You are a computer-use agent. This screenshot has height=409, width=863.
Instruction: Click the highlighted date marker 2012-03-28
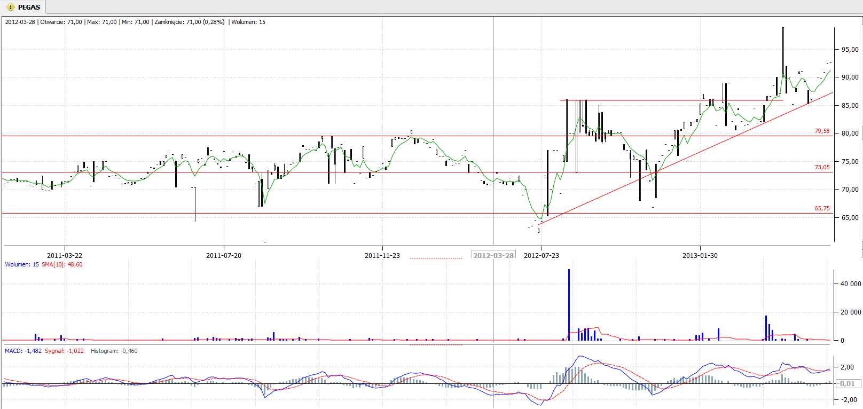coord(493,255)
